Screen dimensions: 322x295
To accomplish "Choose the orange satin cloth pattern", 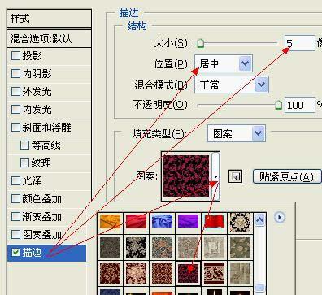I will coord(110,221).
